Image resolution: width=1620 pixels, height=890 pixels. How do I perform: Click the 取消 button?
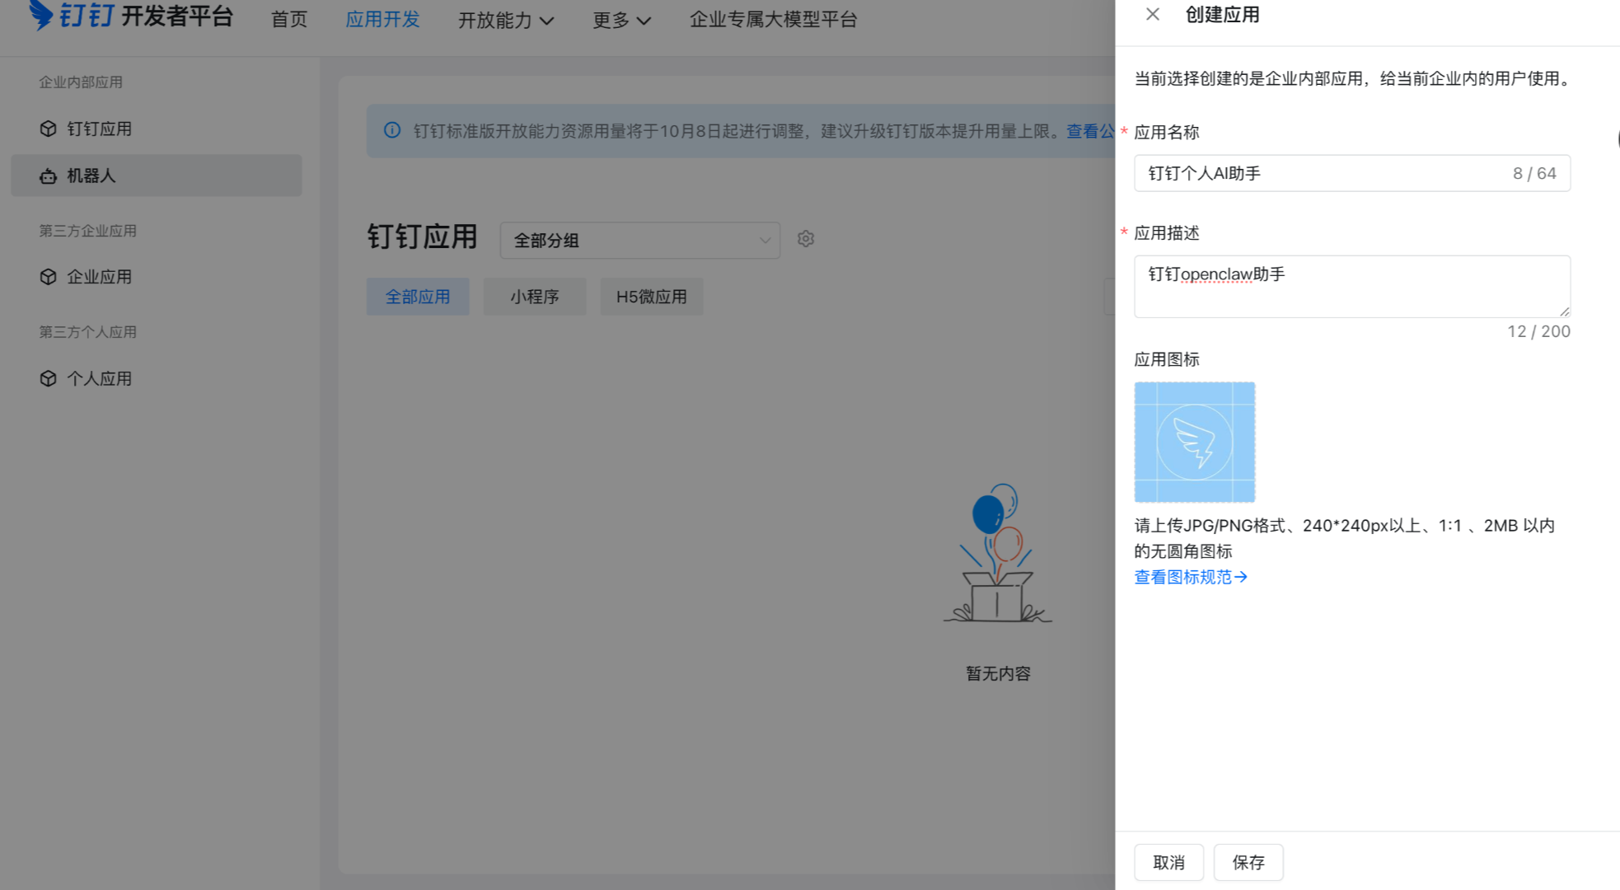point(1168,862)
